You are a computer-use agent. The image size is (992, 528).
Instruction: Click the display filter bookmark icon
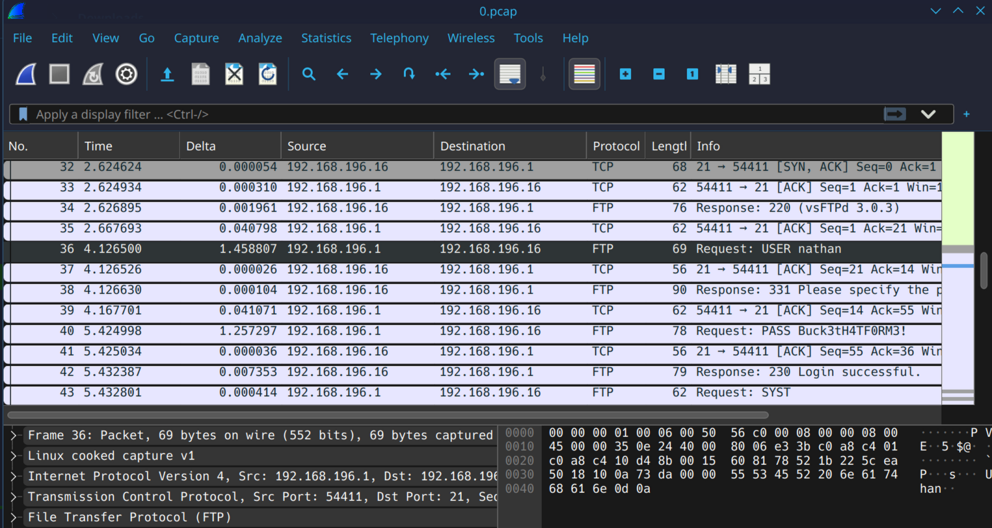pyautogui.click(x=23, y=114)
